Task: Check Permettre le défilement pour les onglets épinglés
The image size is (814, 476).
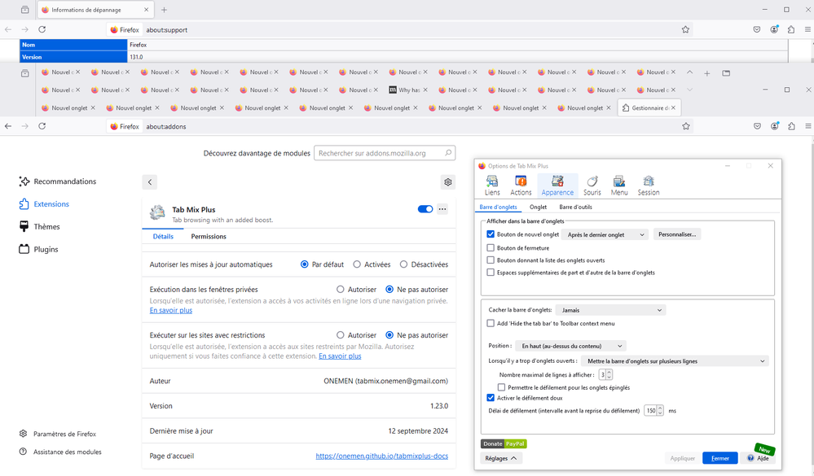Action: click(501, 386)
